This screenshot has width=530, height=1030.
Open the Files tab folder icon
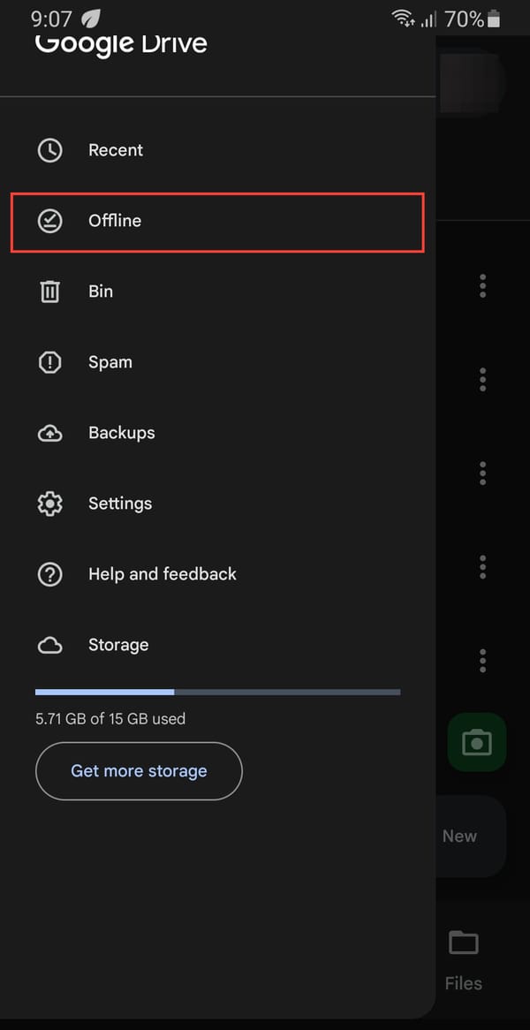[463, 943]
